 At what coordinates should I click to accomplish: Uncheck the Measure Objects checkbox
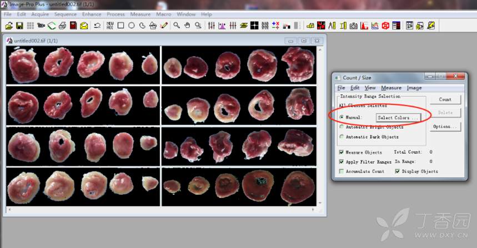[x=342, y=152]
